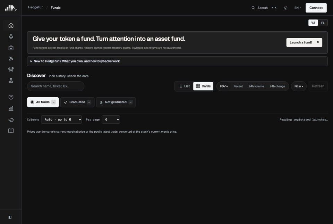Switch to Cards view

(x=203, y=86)
